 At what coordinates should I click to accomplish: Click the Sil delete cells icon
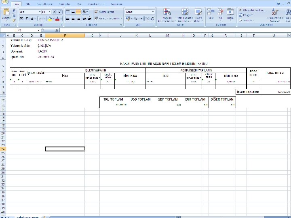(221, 12)
